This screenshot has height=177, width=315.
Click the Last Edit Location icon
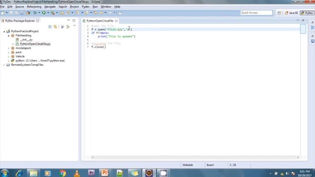pyautogui.click(x=95, y=13)
